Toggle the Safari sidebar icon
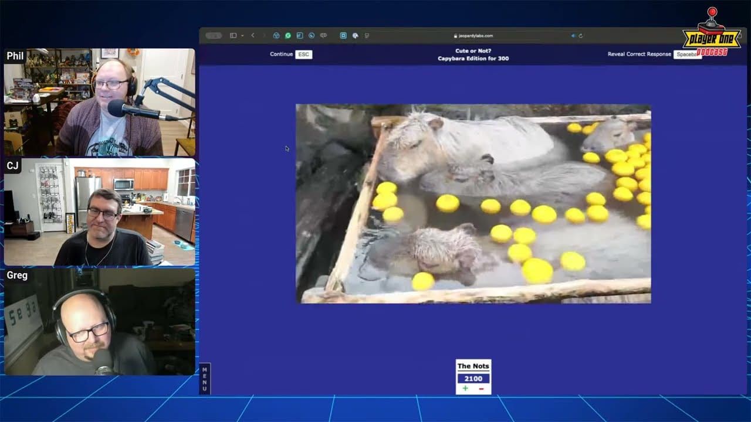Image resolution: width=751 pixels, height=422 pixels. [233, 36]
